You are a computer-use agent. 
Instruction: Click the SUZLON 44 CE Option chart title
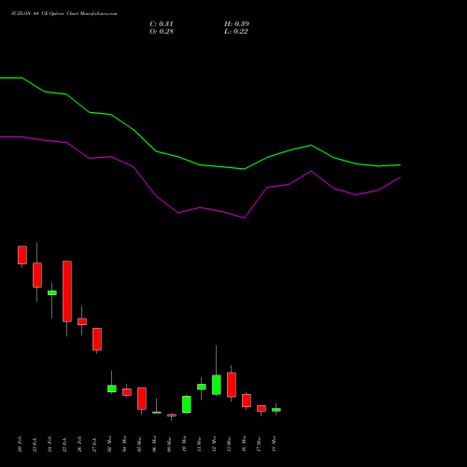click(64, 14)
